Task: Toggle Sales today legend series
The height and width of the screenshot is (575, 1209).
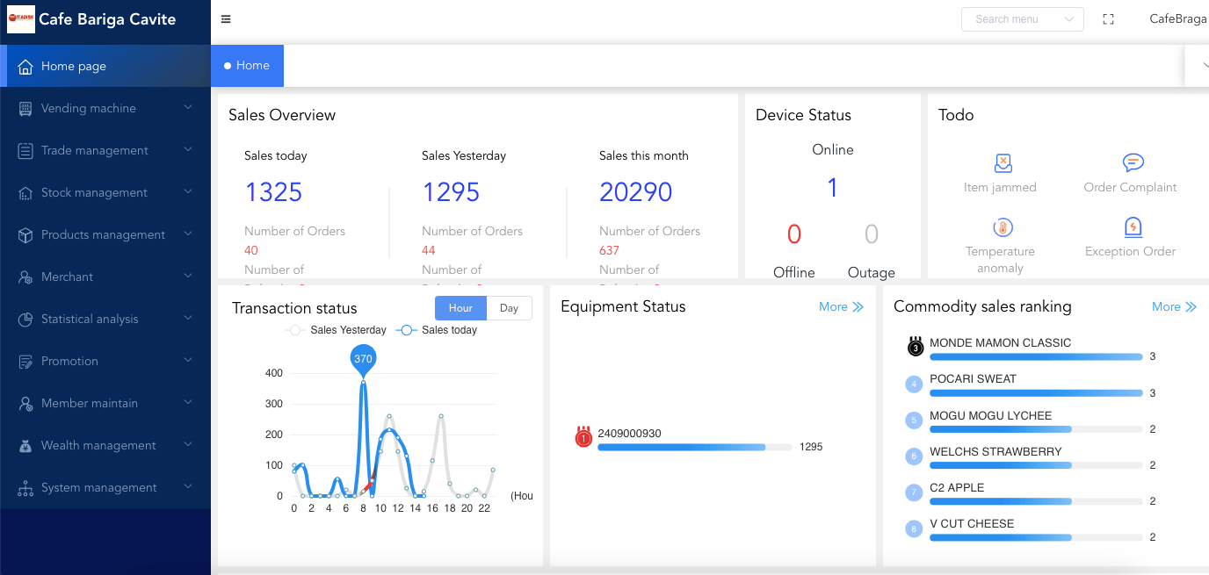Action: (x=437, y=330)
